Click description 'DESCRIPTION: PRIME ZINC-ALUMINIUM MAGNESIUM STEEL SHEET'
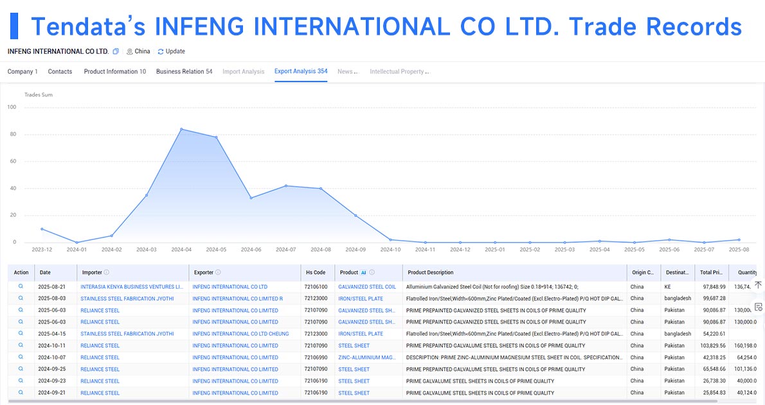This screenshot has width=765, height=405. [514, 358]
